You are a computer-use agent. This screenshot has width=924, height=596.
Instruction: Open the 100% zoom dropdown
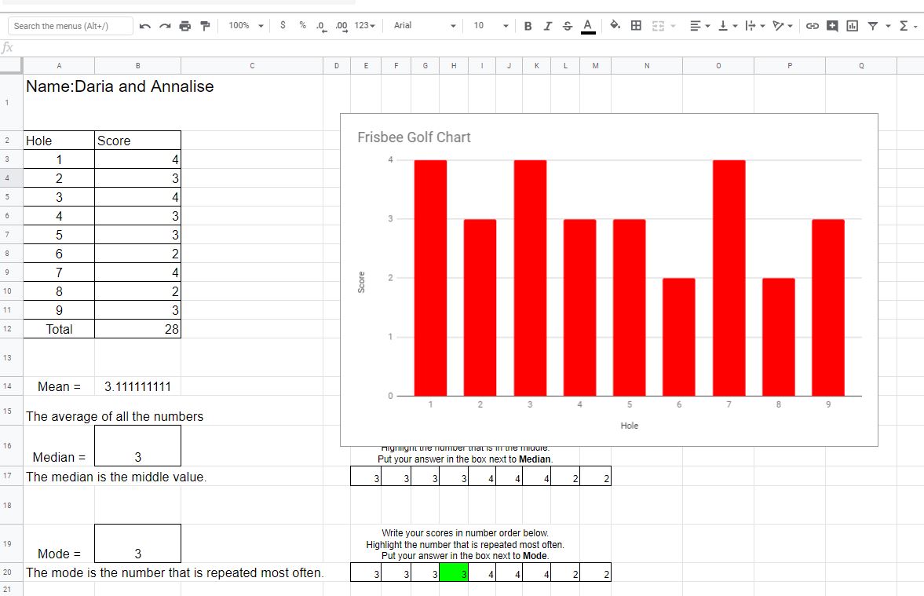(246, 25)
